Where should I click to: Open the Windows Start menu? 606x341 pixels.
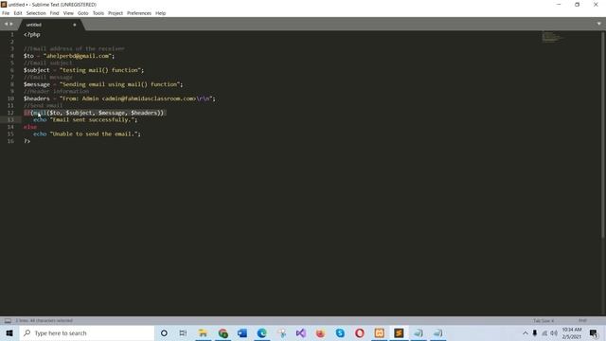click(9, 332)
